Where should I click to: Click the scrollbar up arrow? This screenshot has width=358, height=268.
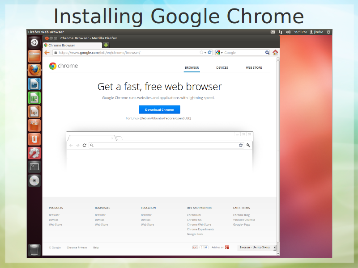[x=278, y=59]
